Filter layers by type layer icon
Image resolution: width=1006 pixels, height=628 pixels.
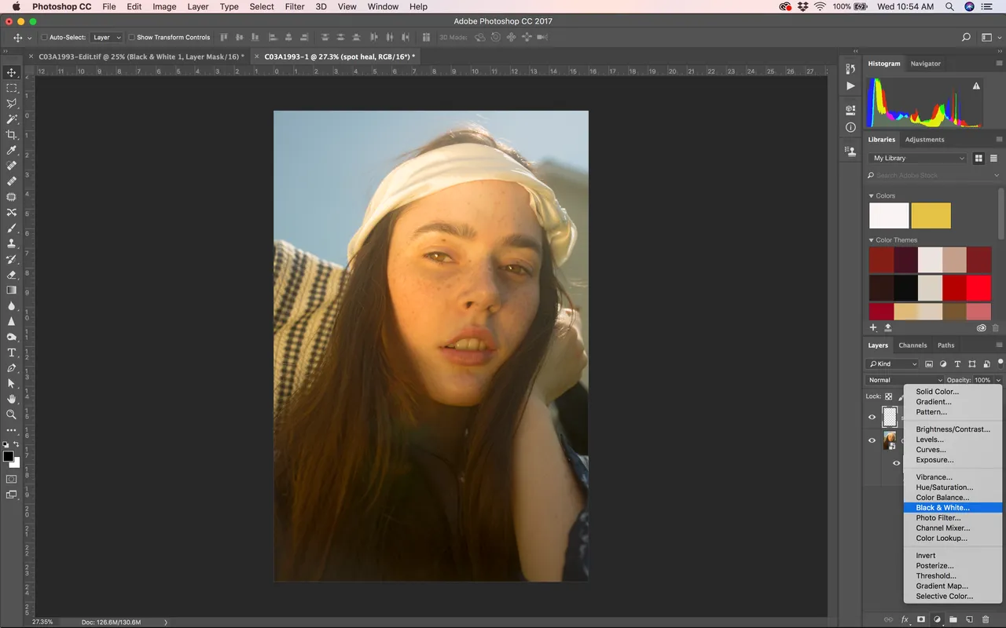[x=957, y=364]
